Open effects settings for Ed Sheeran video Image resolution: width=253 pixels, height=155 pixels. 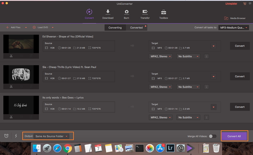(31, 56)
